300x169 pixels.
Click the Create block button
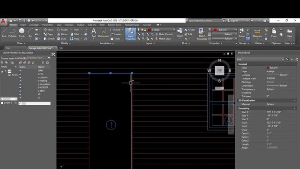(x=189, y=30)
